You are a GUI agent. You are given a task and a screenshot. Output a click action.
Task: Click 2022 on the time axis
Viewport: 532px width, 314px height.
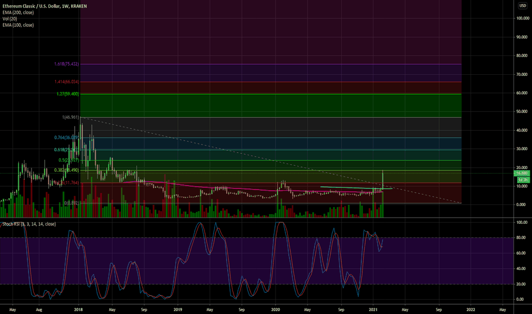click(x=470, y=309)
